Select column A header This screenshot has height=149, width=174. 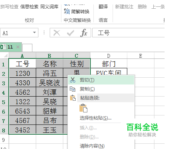(22, 55)
